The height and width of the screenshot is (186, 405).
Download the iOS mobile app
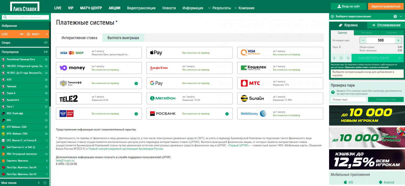(348, 182)
